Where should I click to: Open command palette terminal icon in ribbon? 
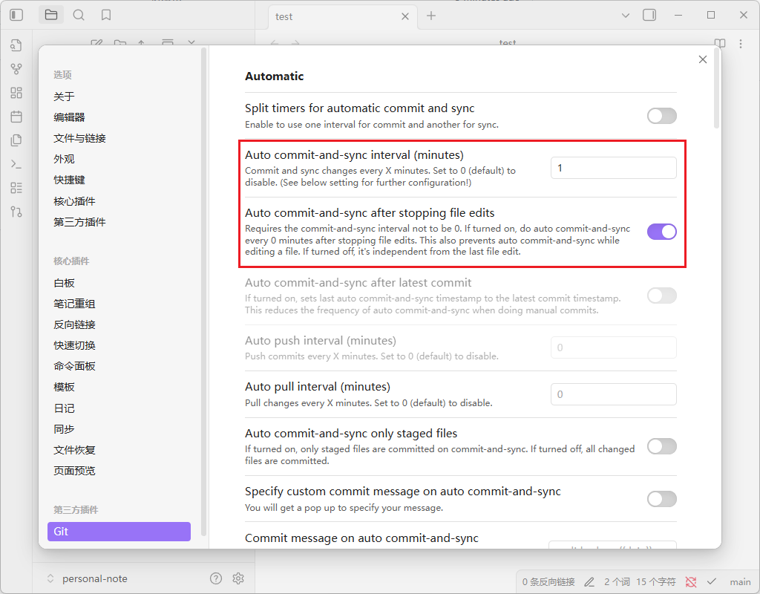click(16, 164)
